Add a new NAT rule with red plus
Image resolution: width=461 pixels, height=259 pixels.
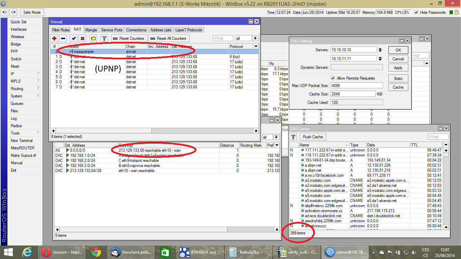(54, 38)
